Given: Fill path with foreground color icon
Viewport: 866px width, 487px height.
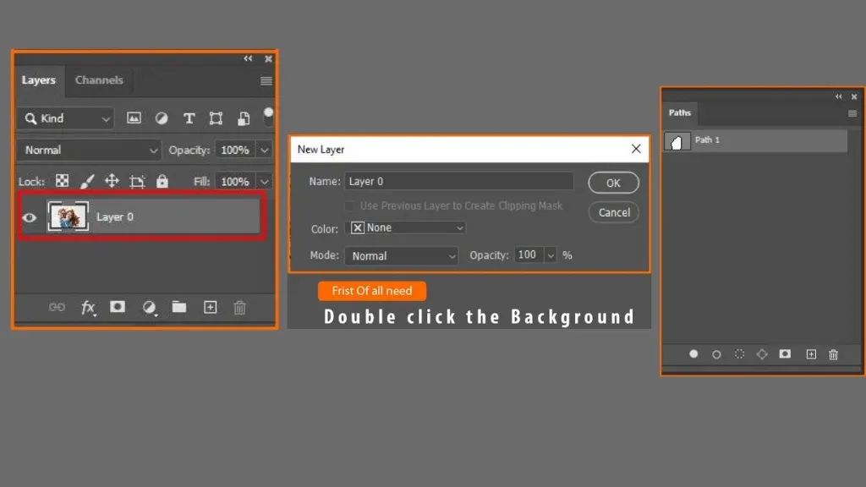Looking at the screenshot, I should (x=693, y=354).
